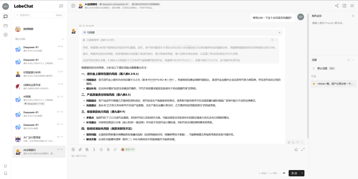Click the microphone voice input icon

(x=108, y=150)
